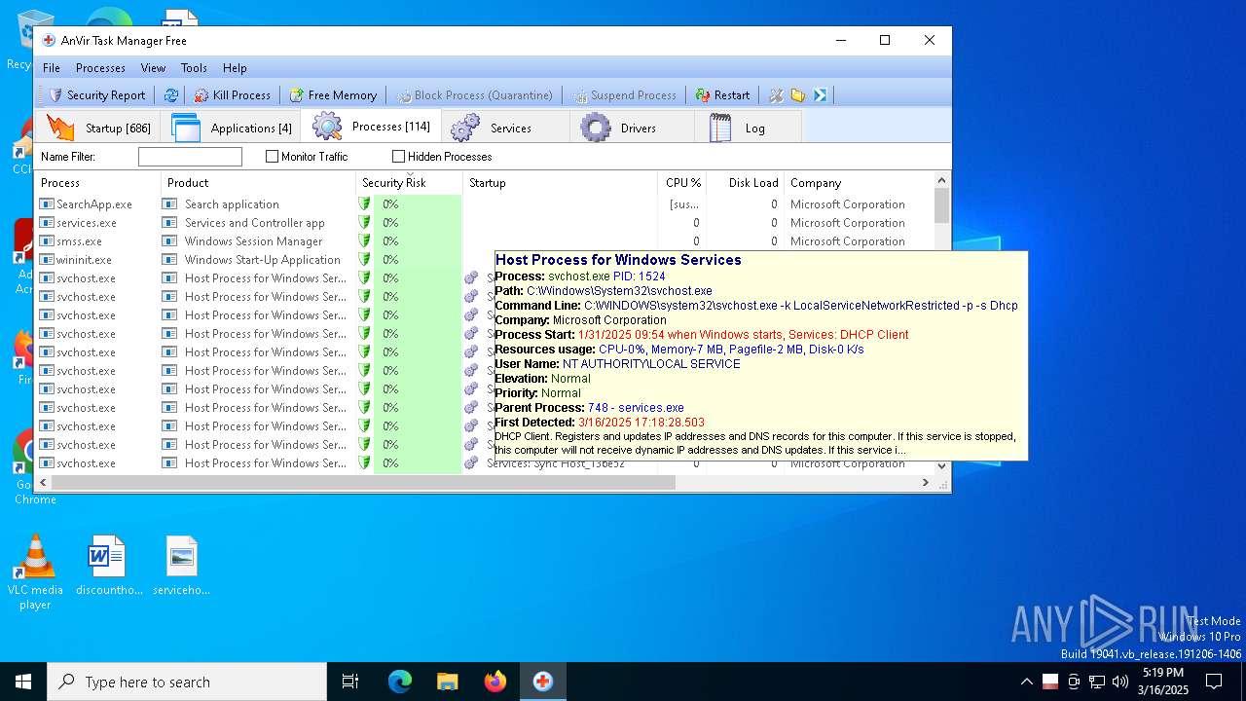Click the refresh icon in toolbar
1246x701 pixels.
[x=170, y=95]
